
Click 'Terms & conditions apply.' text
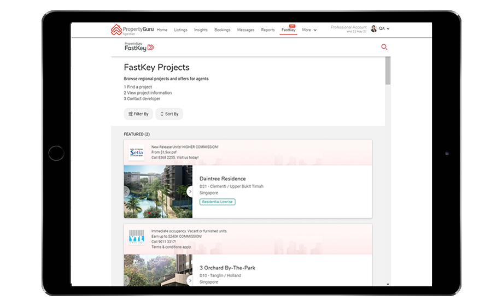171,247
